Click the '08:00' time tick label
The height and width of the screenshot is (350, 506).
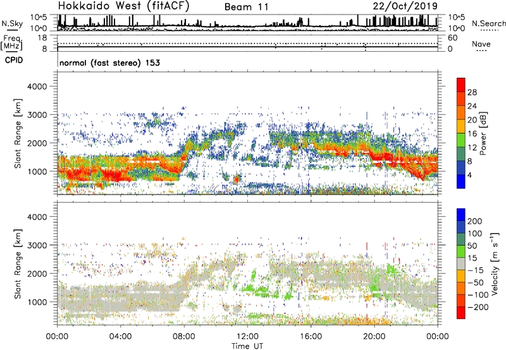(184, 337)
